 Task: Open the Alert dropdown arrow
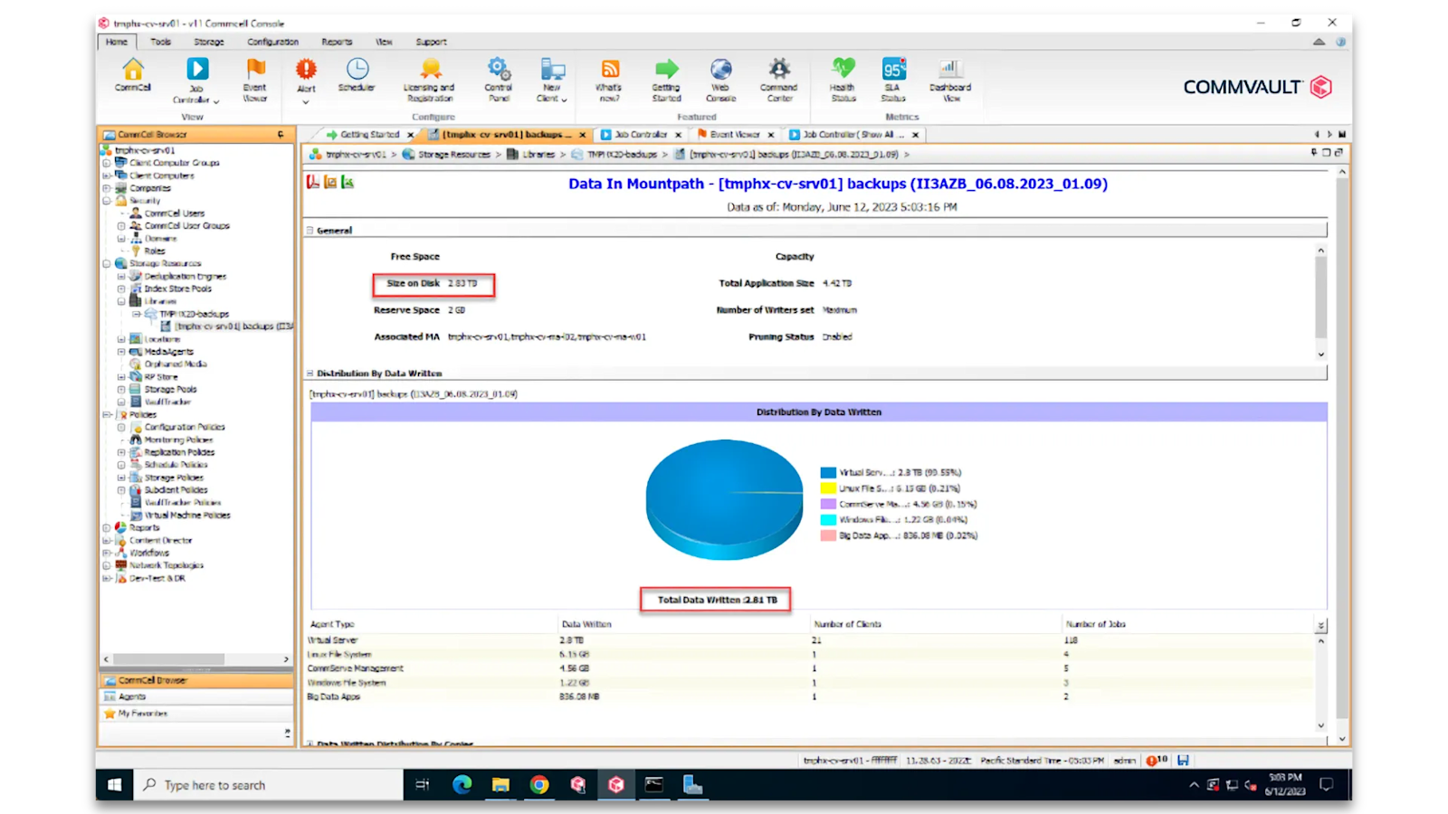click(306, 102)
